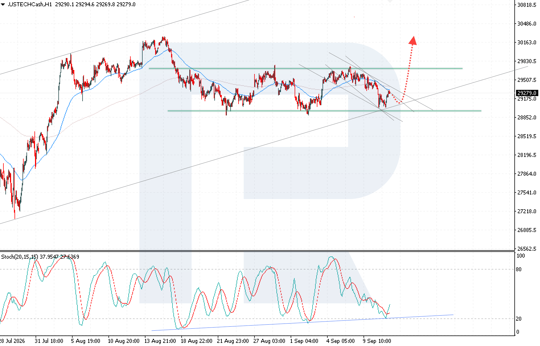The width and height of the screenshot is (540, 346).
Task: Click the 30163.0 price scale label
Action: [527, 42]
